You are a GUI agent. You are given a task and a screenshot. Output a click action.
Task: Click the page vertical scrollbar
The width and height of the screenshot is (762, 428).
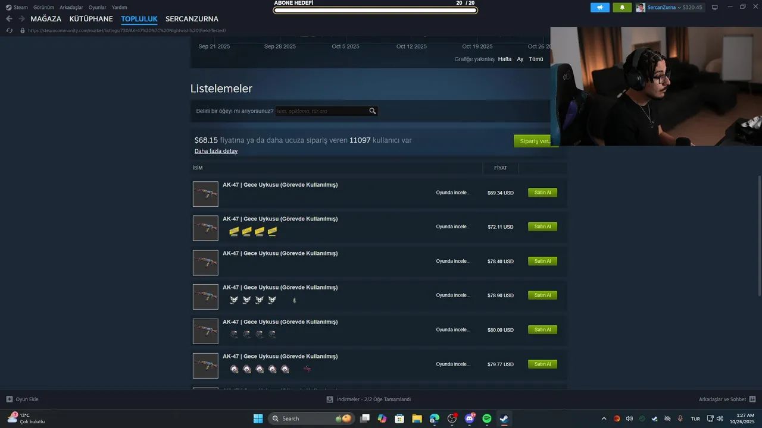coord(759,236)
